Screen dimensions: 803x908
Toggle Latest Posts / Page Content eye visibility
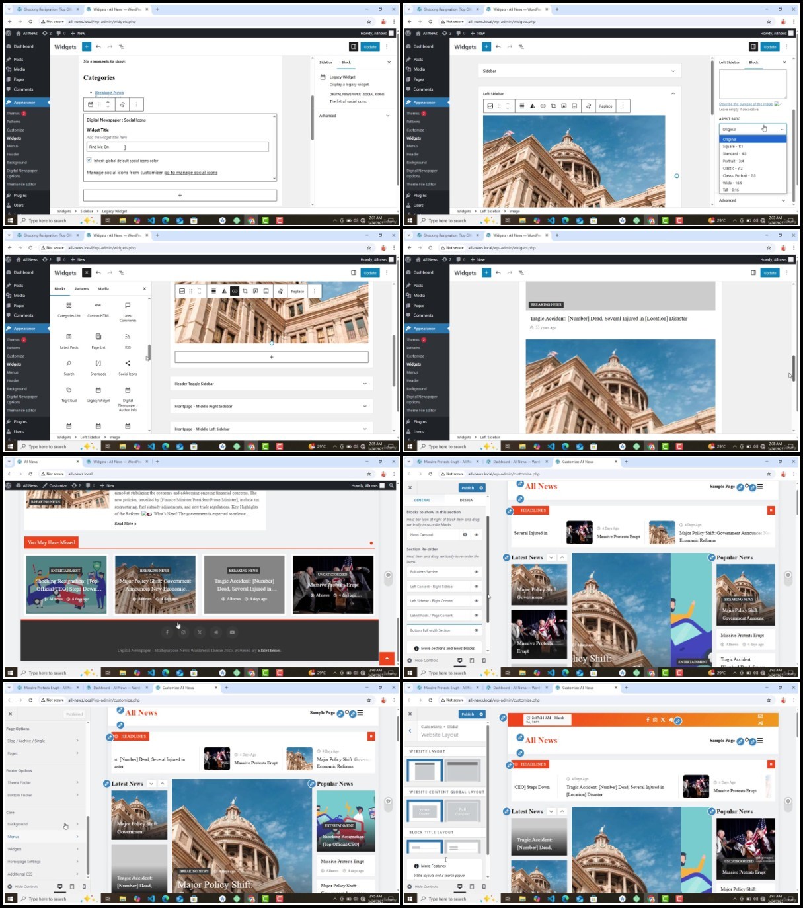[476, 616]
